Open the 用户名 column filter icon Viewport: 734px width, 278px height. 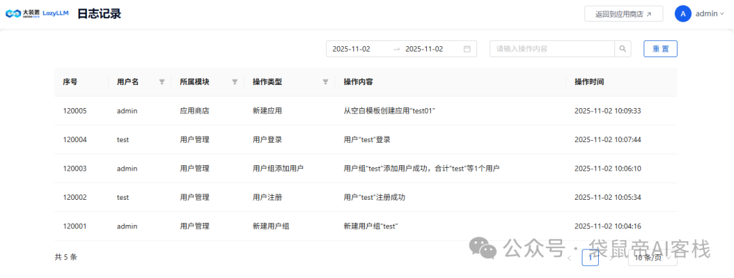pos(162,82)
